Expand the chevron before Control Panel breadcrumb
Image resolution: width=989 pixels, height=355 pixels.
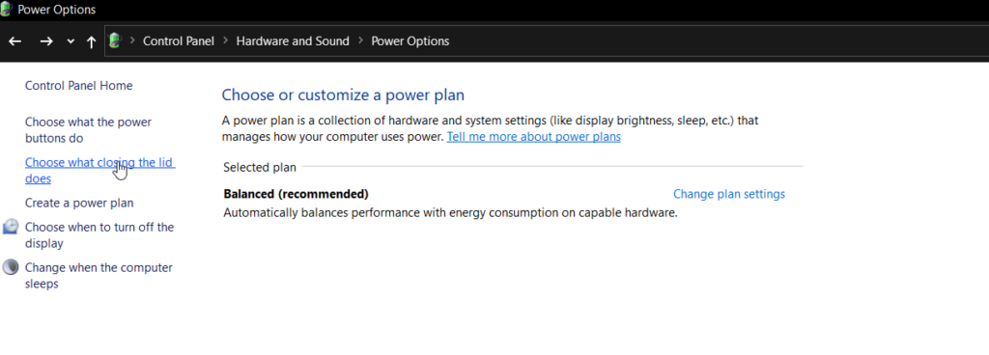pos(132,41)
